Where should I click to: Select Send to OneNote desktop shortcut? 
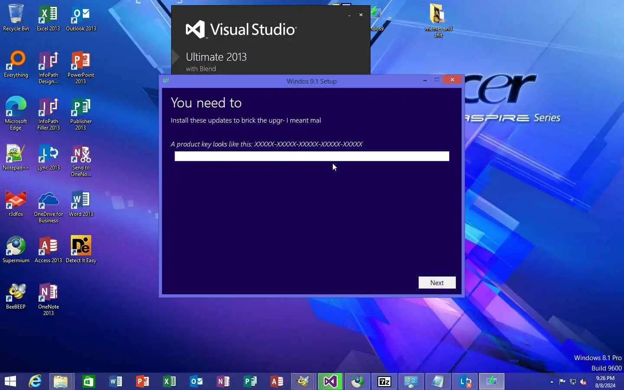pos(81,160)
